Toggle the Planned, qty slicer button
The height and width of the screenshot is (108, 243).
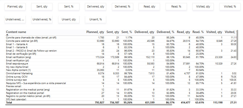(x=15, y=7)
